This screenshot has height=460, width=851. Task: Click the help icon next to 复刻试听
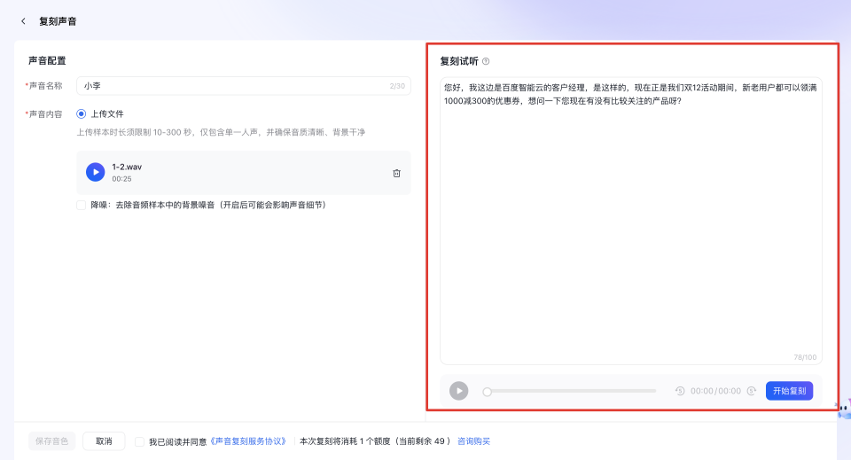486,61
